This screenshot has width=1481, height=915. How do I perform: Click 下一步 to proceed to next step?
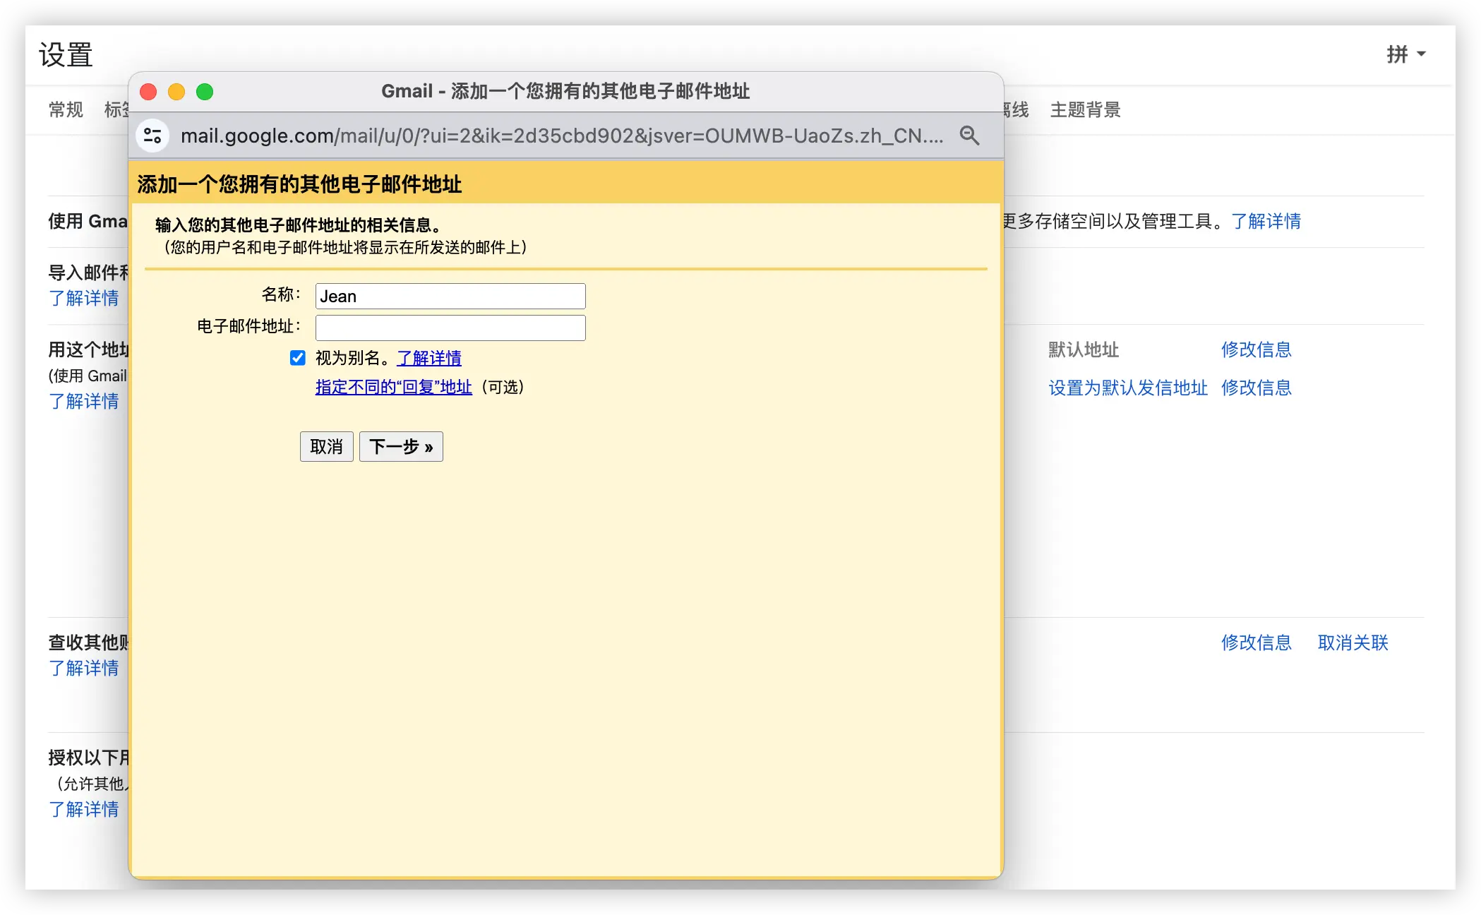coord(401,446)
